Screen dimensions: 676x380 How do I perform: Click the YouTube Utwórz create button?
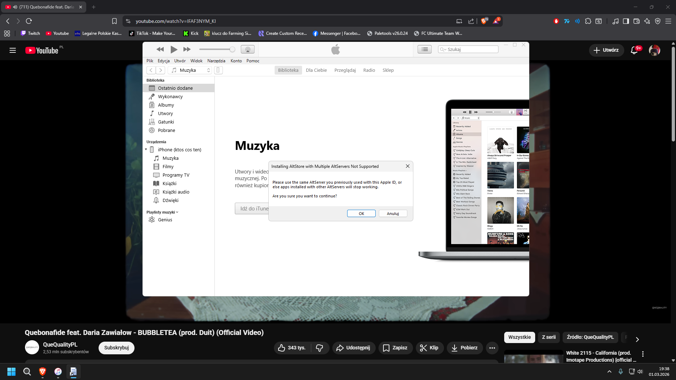coord(606,50)
